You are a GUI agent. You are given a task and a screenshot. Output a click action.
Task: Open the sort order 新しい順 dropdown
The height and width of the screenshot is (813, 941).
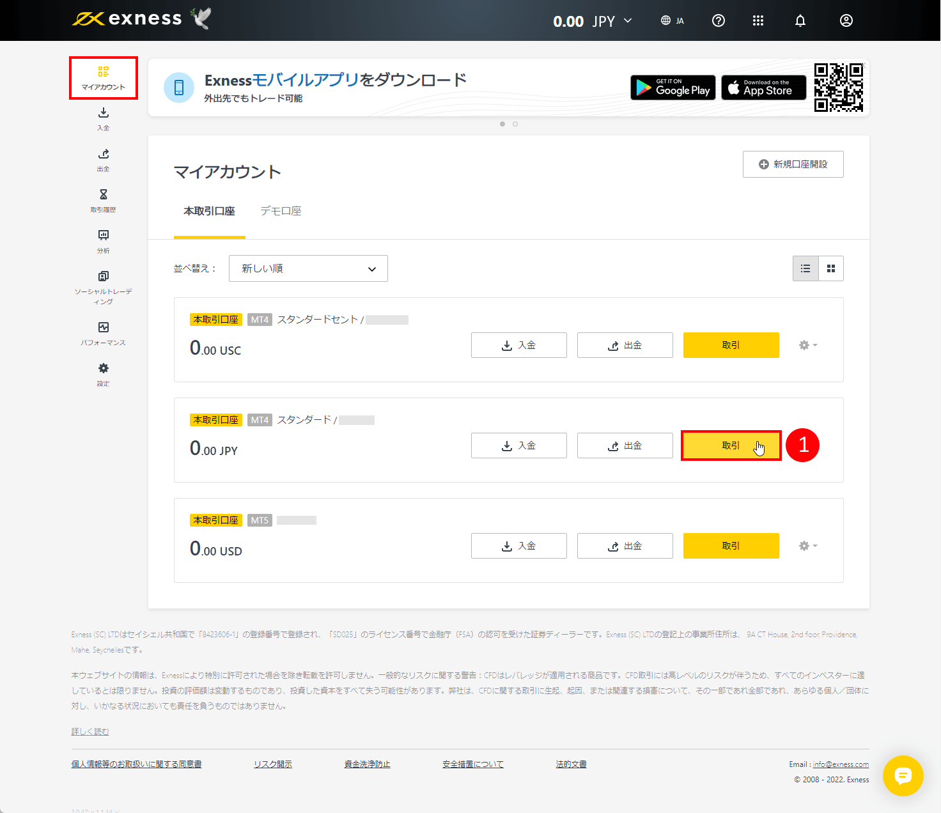point(308,268)
